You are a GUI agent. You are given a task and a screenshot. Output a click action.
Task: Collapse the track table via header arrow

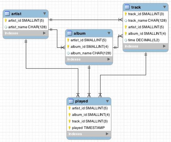pos(164,7)
